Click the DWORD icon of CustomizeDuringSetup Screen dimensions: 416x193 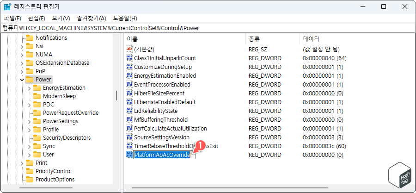point(129,67)
